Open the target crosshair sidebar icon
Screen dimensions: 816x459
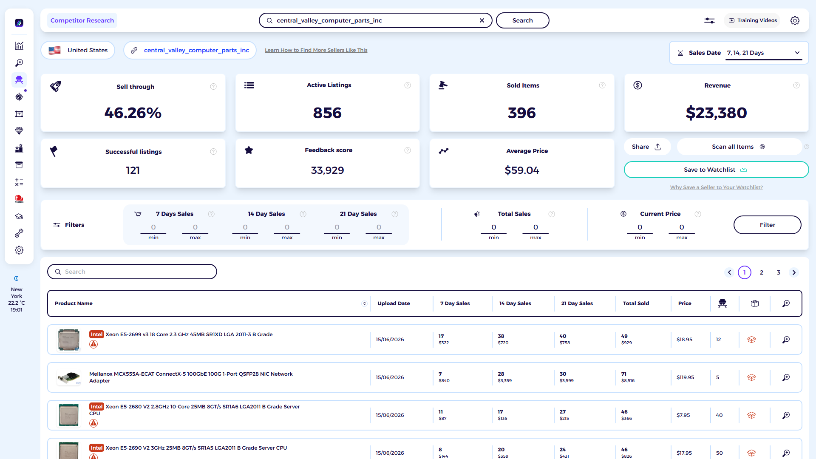coord(19,97)
